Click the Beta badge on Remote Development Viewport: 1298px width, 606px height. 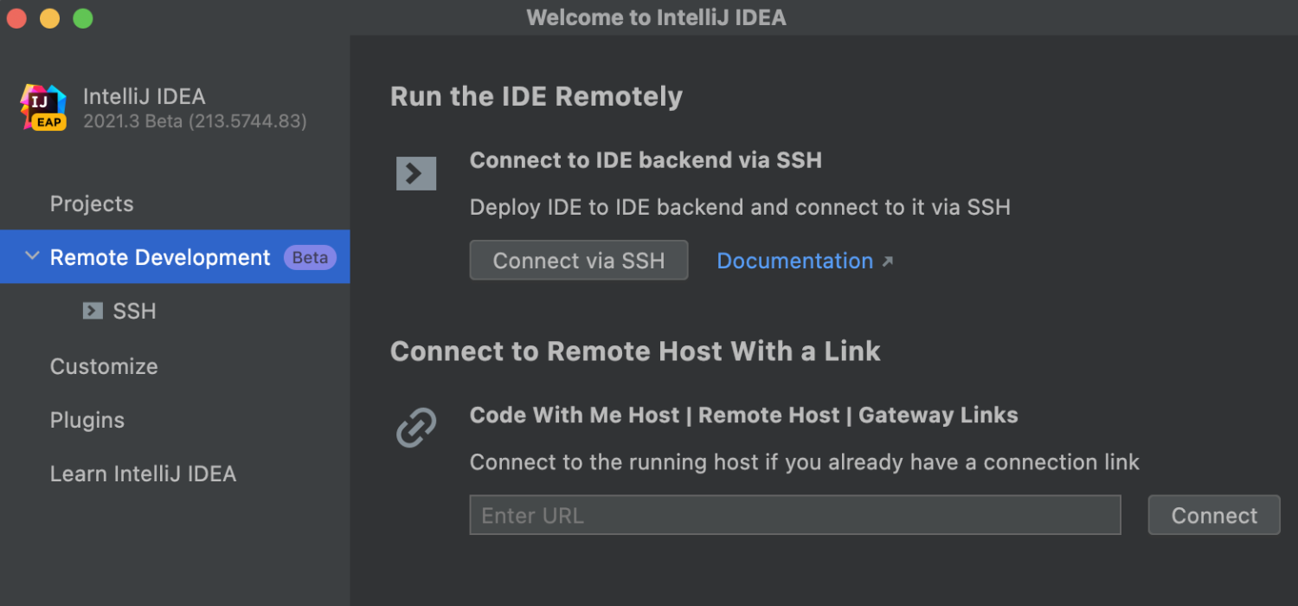click(310, 257)
